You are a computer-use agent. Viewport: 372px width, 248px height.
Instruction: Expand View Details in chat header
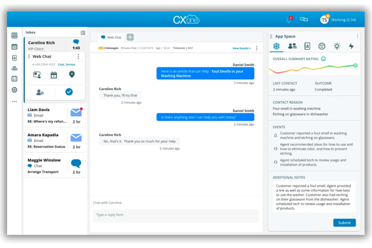point(242,48)
